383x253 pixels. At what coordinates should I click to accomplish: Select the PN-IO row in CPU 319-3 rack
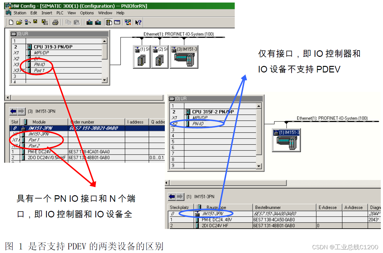[x=57, y=65]
